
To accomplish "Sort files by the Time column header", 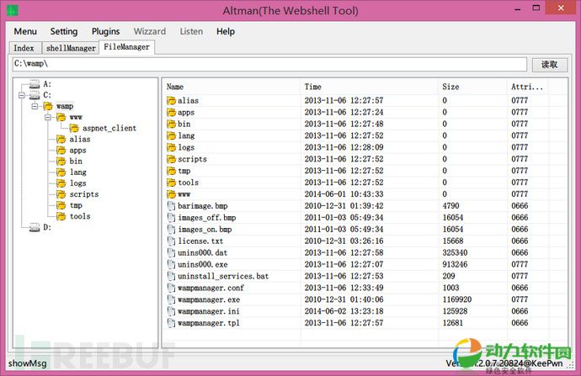I will click(x=313, y=87).
